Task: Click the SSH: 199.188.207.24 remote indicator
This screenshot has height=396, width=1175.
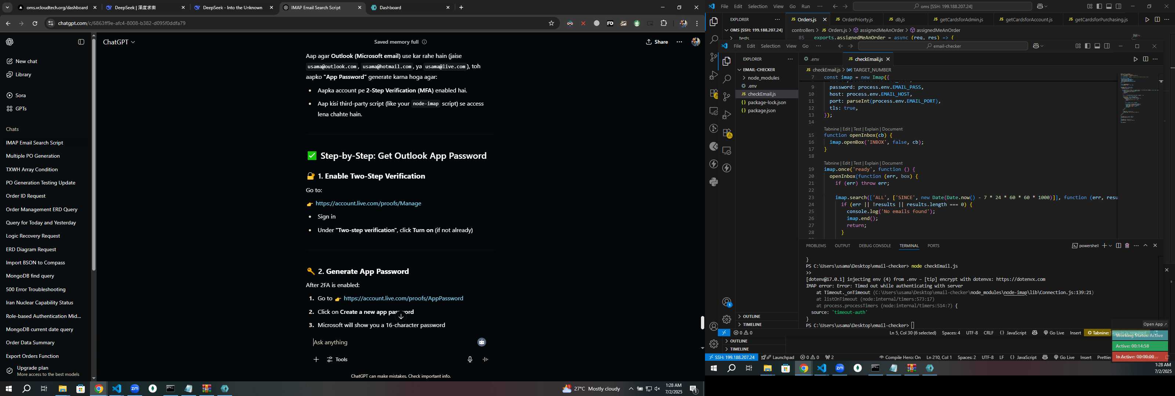Action: pos(731,357)
